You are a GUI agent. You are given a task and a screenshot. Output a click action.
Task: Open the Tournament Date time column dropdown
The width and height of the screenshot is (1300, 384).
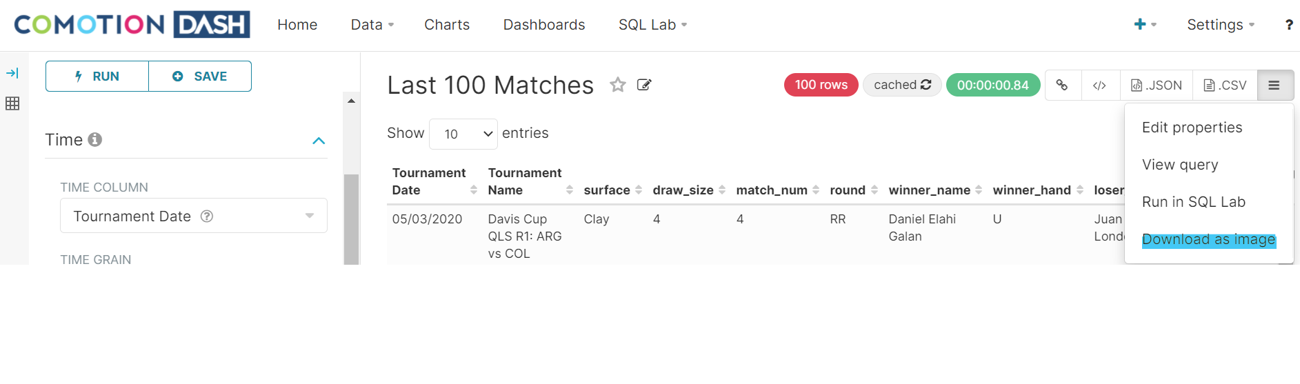pos(194,216)
